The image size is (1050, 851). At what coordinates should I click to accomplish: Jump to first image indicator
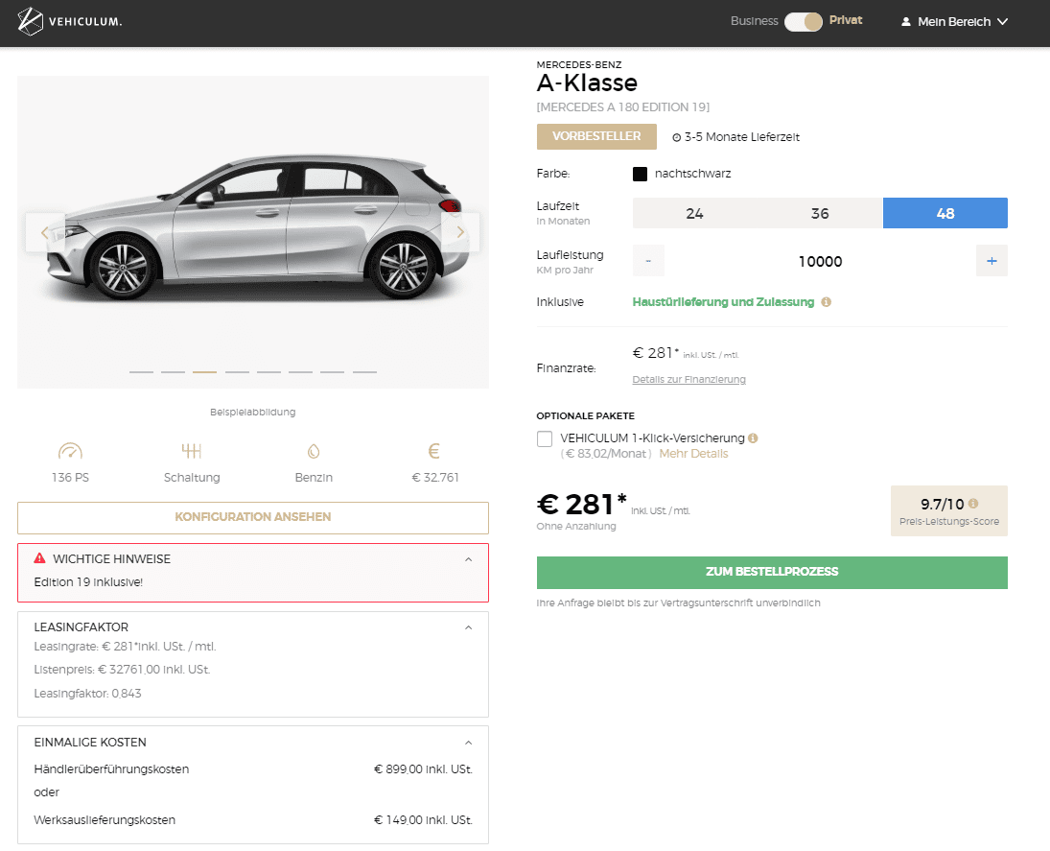coord(141,372)
